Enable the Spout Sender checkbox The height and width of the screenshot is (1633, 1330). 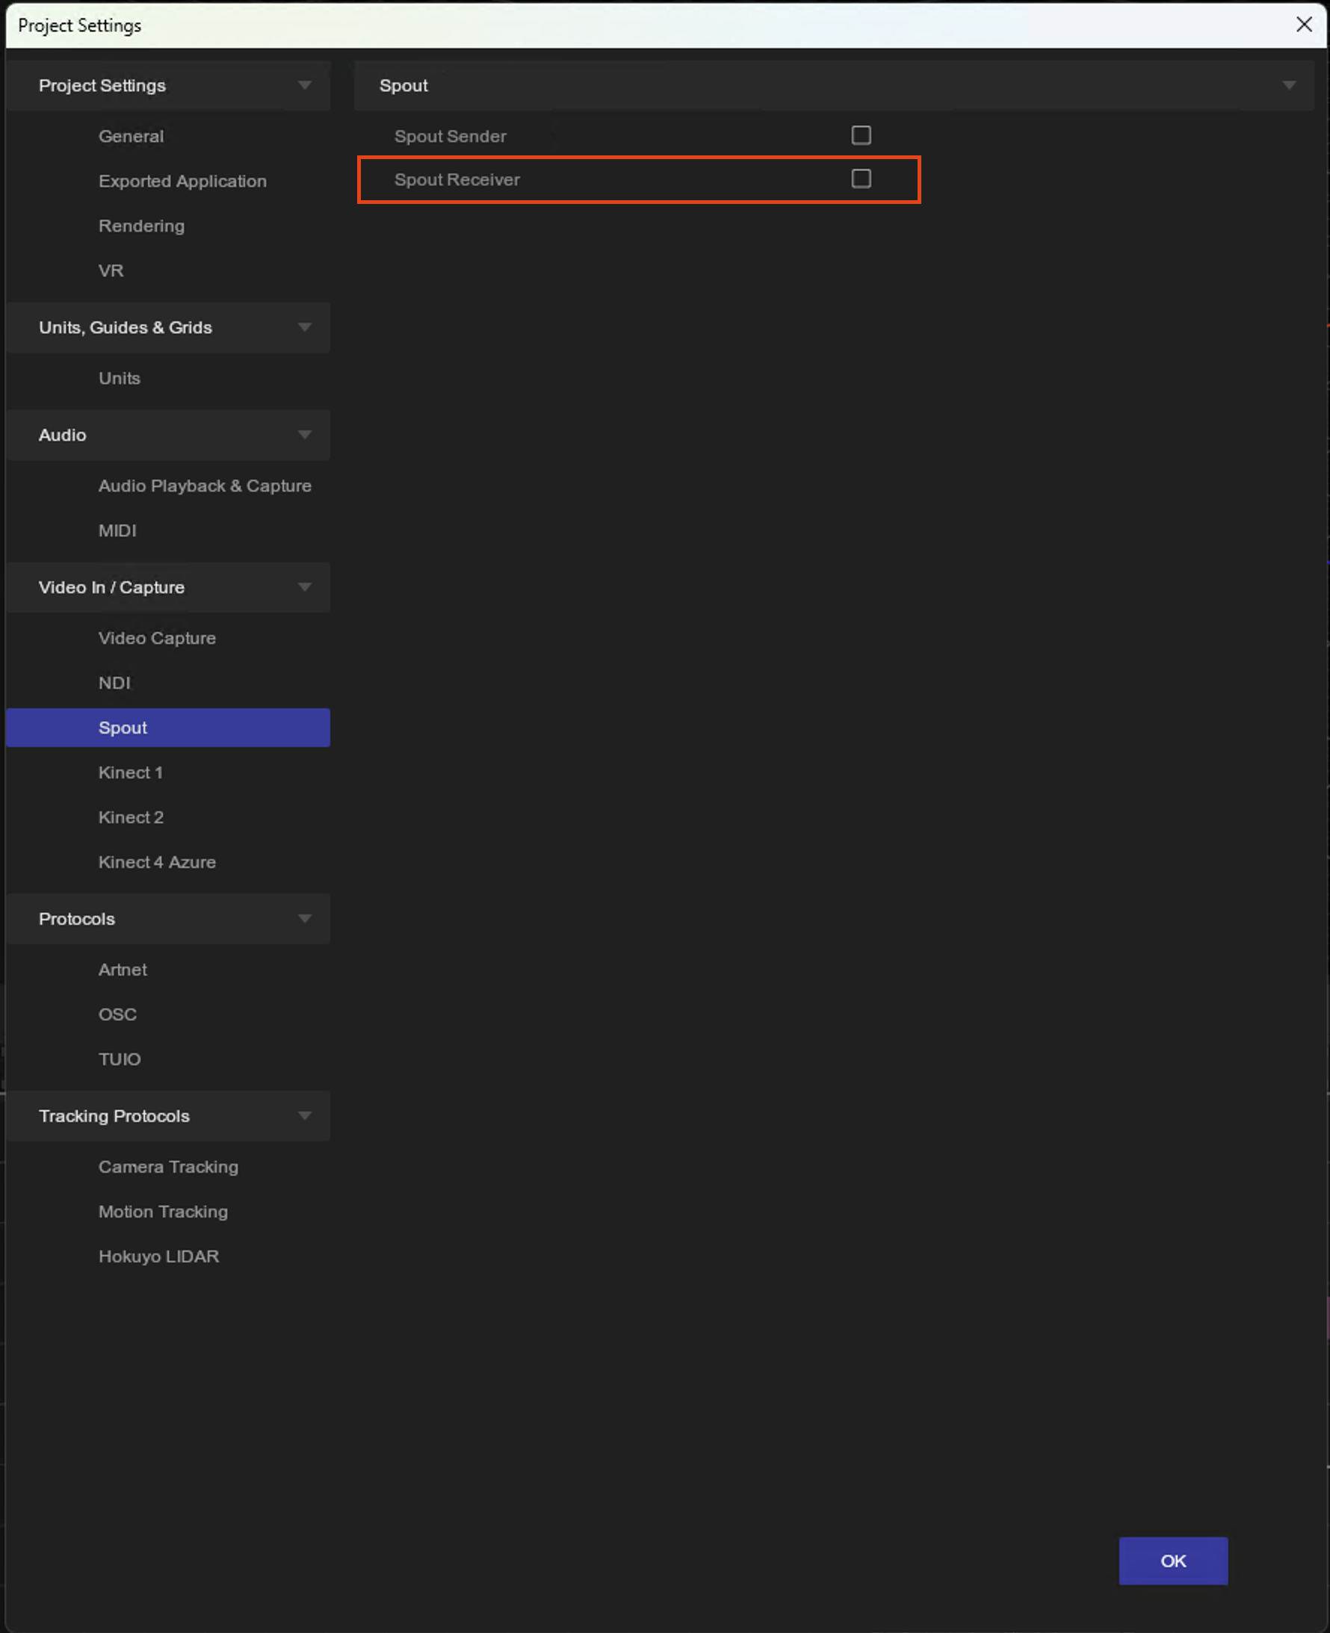click(x=860, y=135)
